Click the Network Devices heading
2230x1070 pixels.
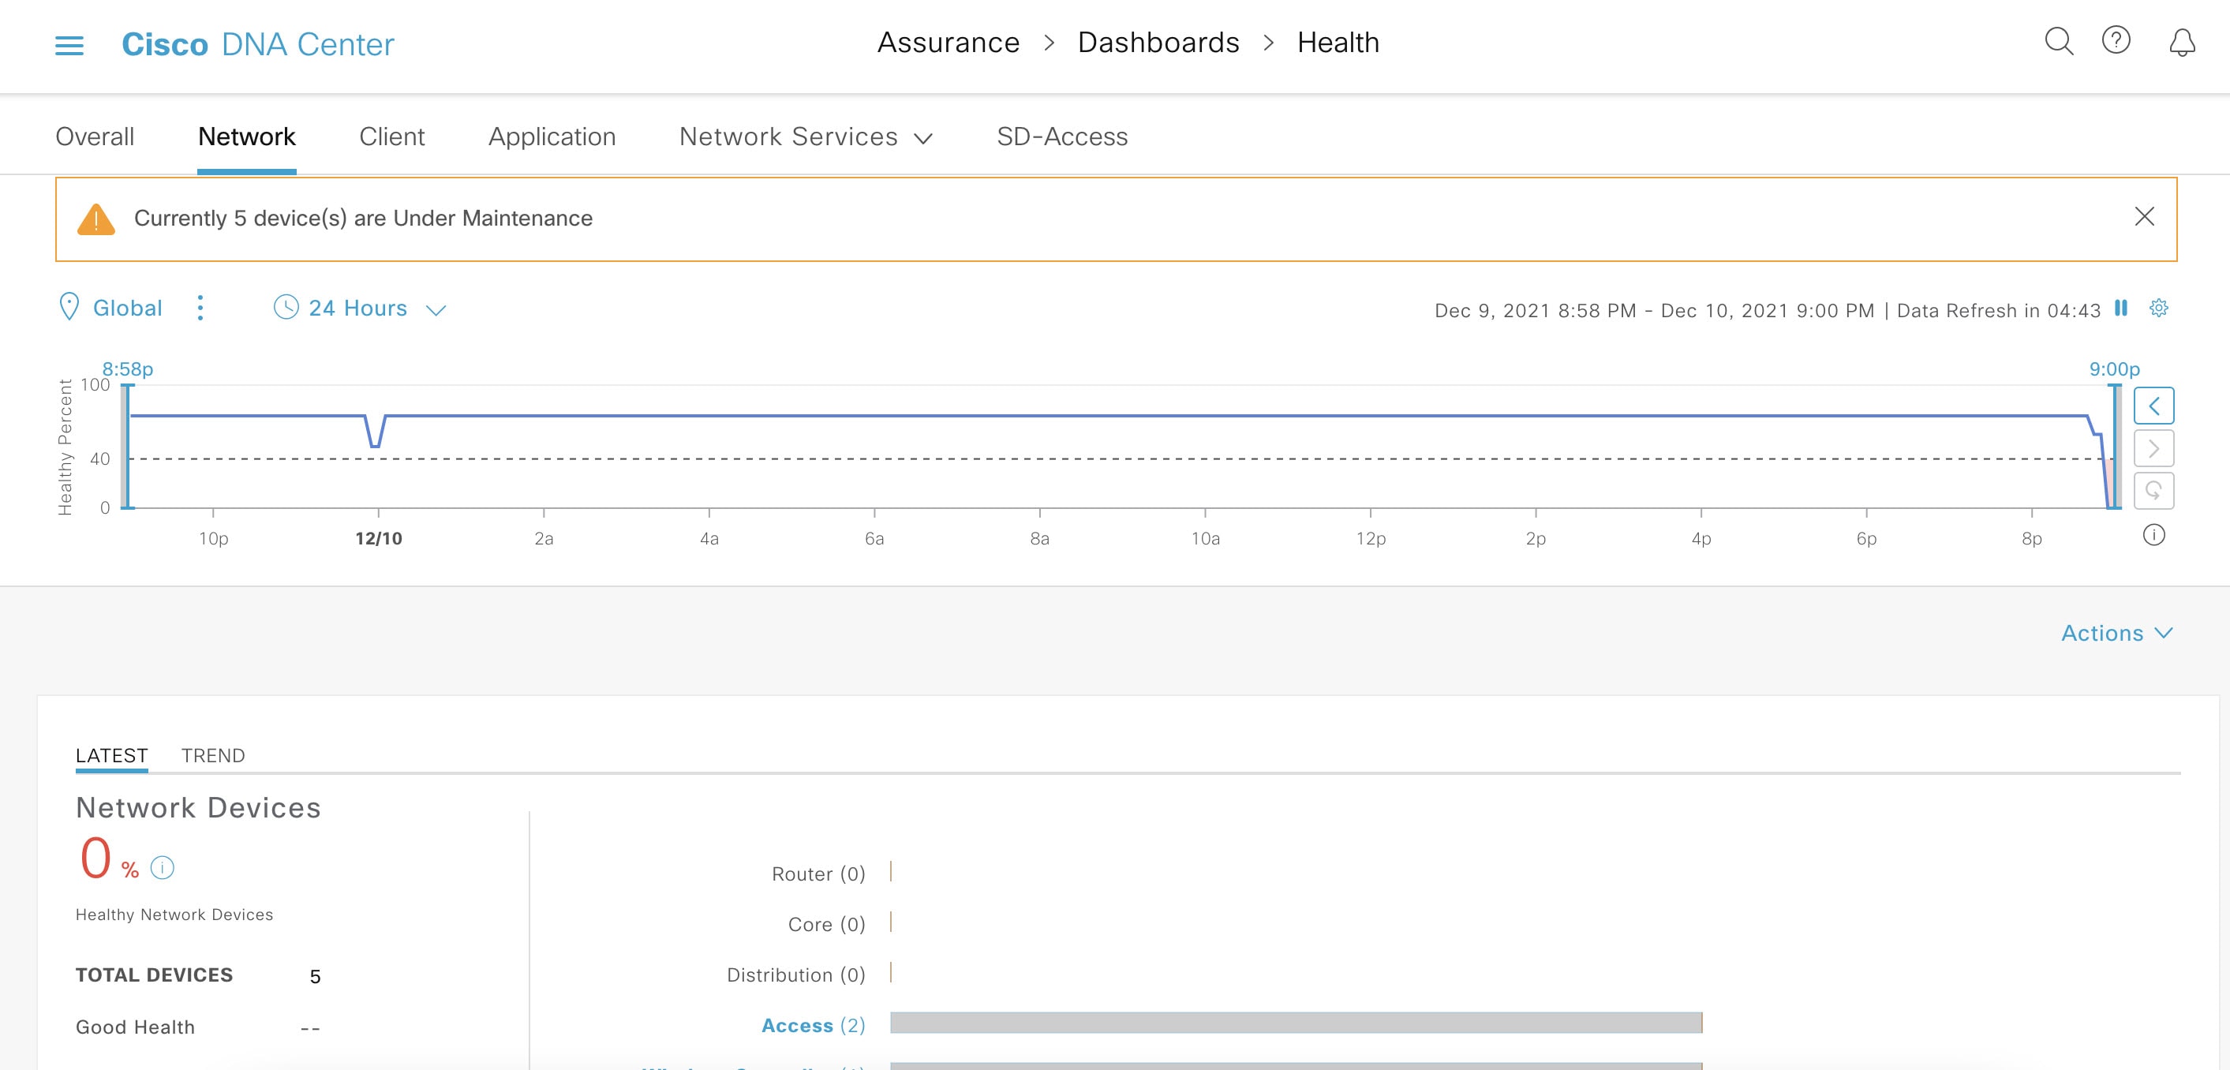coord(198,808)
